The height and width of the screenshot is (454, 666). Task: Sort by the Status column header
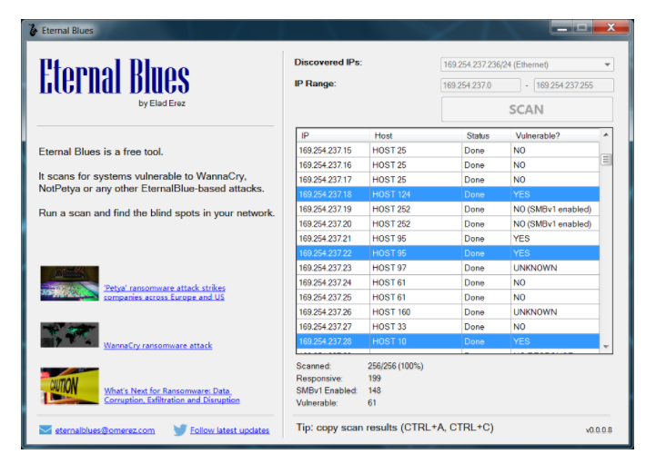coord(486,135)
